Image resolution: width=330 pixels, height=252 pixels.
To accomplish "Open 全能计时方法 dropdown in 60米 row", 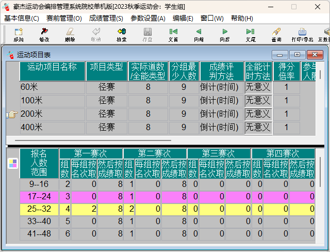I will coord(258,87).
